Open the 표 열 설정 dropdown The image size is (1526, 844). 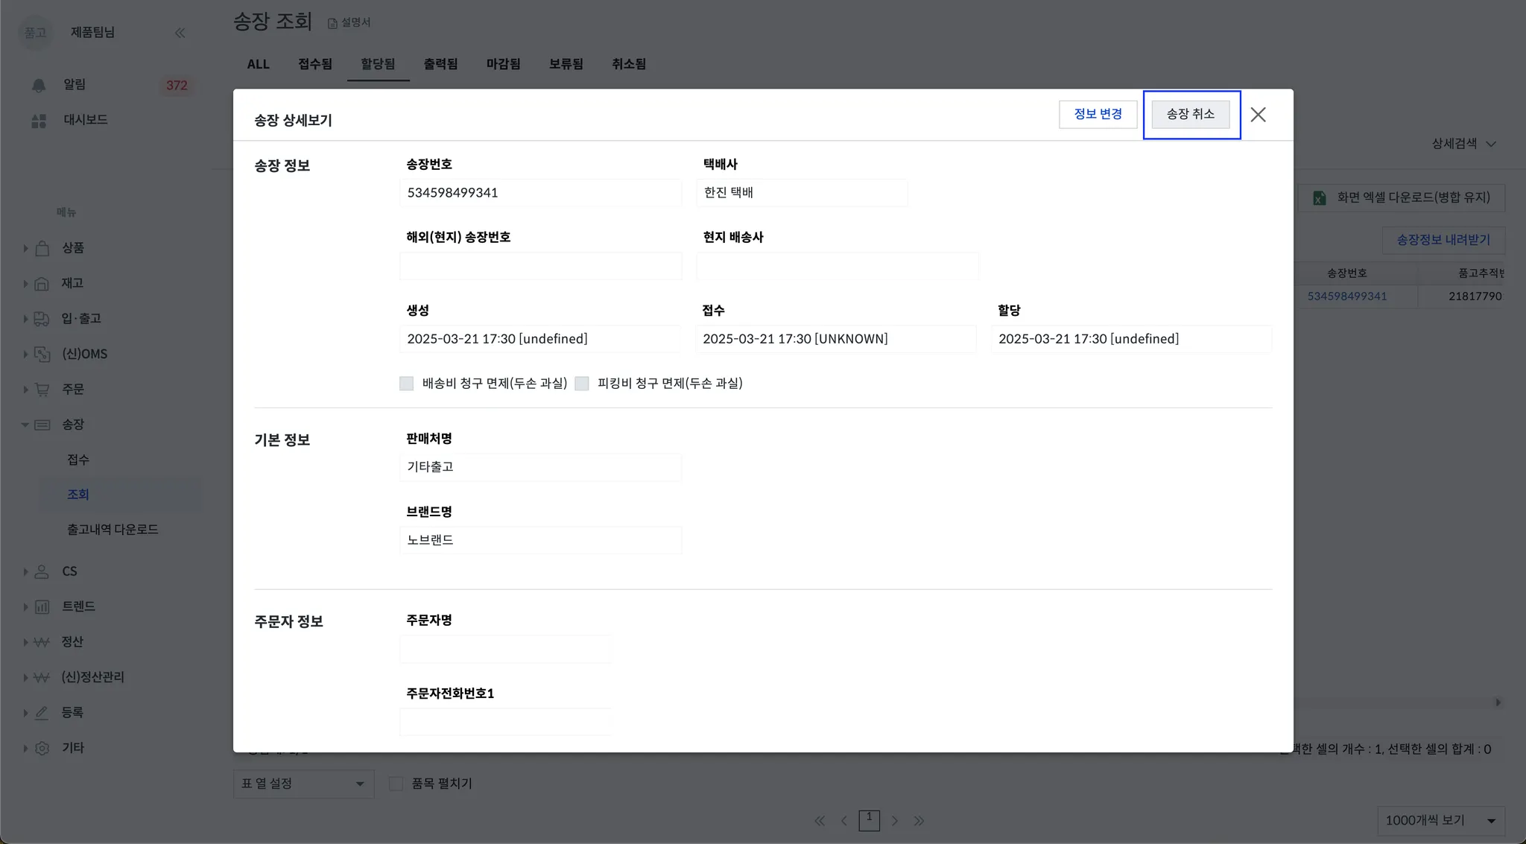tap(303, 784)
